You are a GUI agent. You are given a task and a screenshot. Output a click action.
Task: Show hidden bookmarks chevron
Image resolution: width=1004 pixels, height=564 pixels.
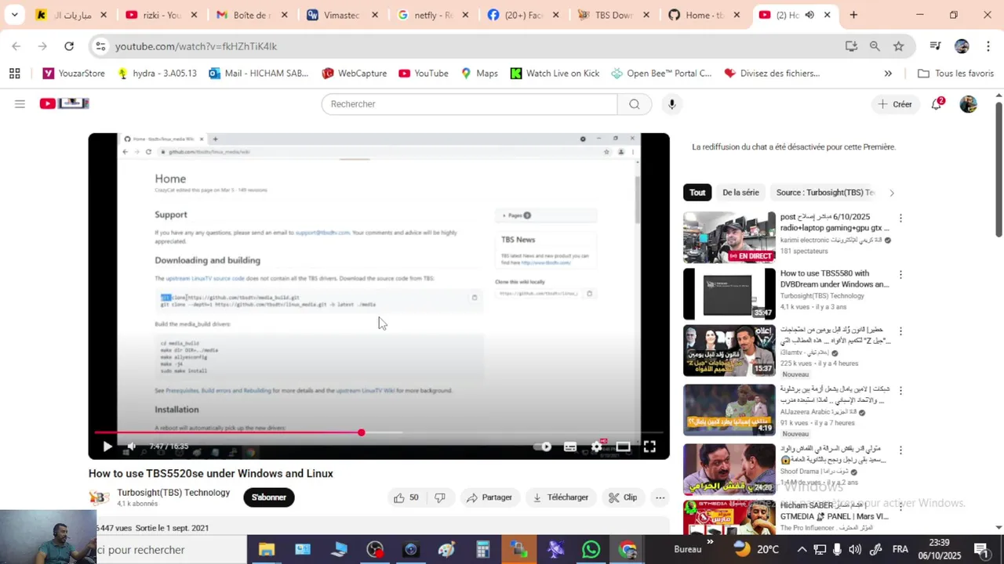[888, 74]
